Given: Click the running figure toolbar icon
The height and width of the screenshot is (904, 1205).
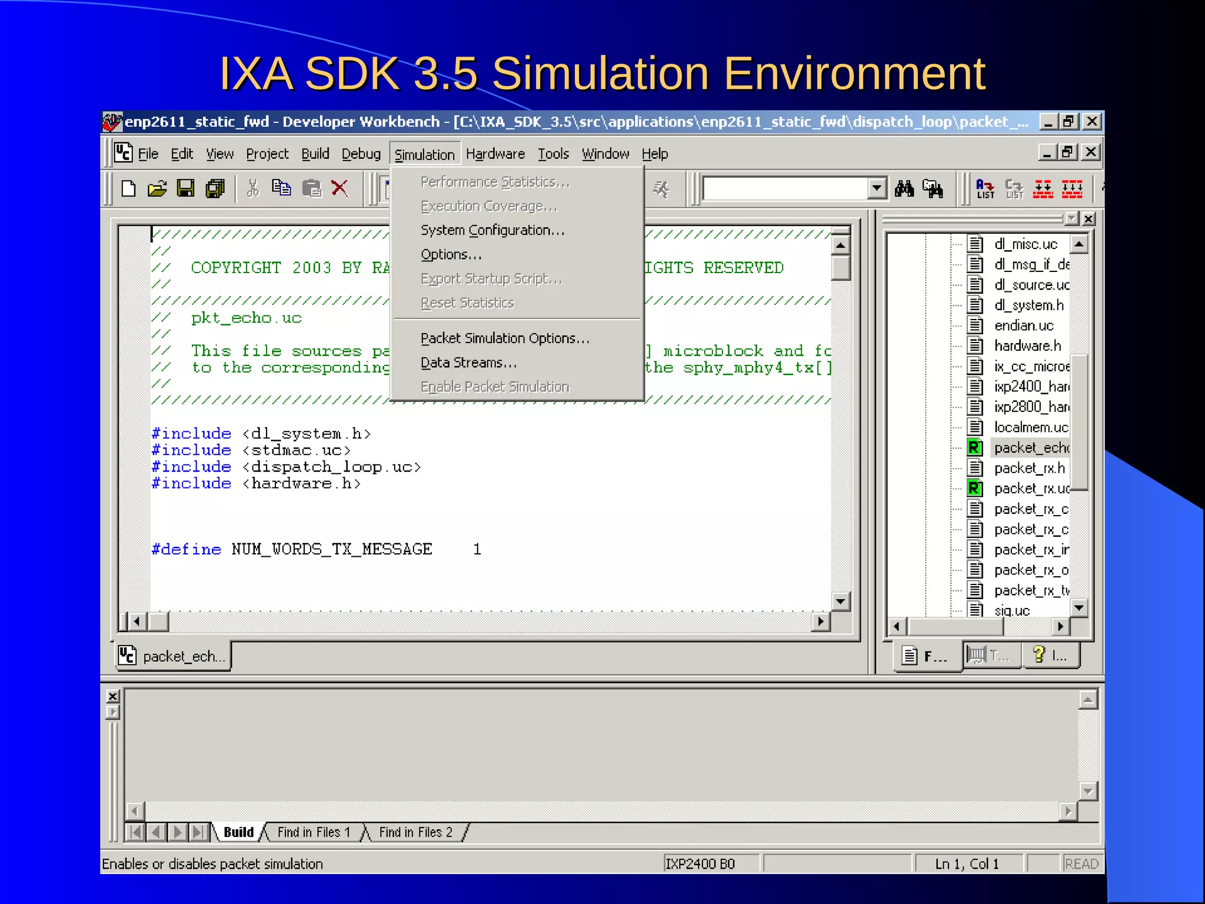Looking at the screenshot, I should click(661, 189).
